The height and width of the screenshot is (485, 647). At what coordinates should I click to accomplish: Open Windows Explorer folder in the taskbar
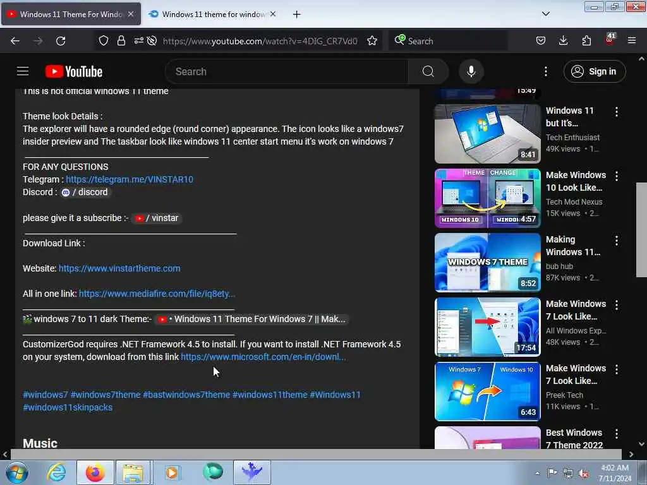tap(133, 472)
